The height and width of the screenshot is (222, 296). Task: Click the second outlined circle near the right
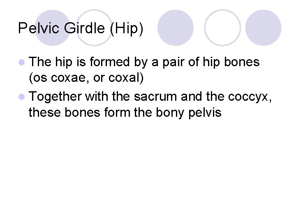pos(222,27)
